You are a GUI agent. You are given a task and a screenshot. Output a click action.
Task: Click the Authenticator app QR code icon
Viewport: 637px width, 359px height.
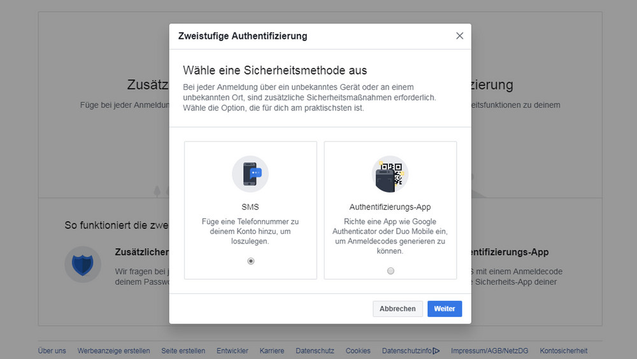(390, 174)
